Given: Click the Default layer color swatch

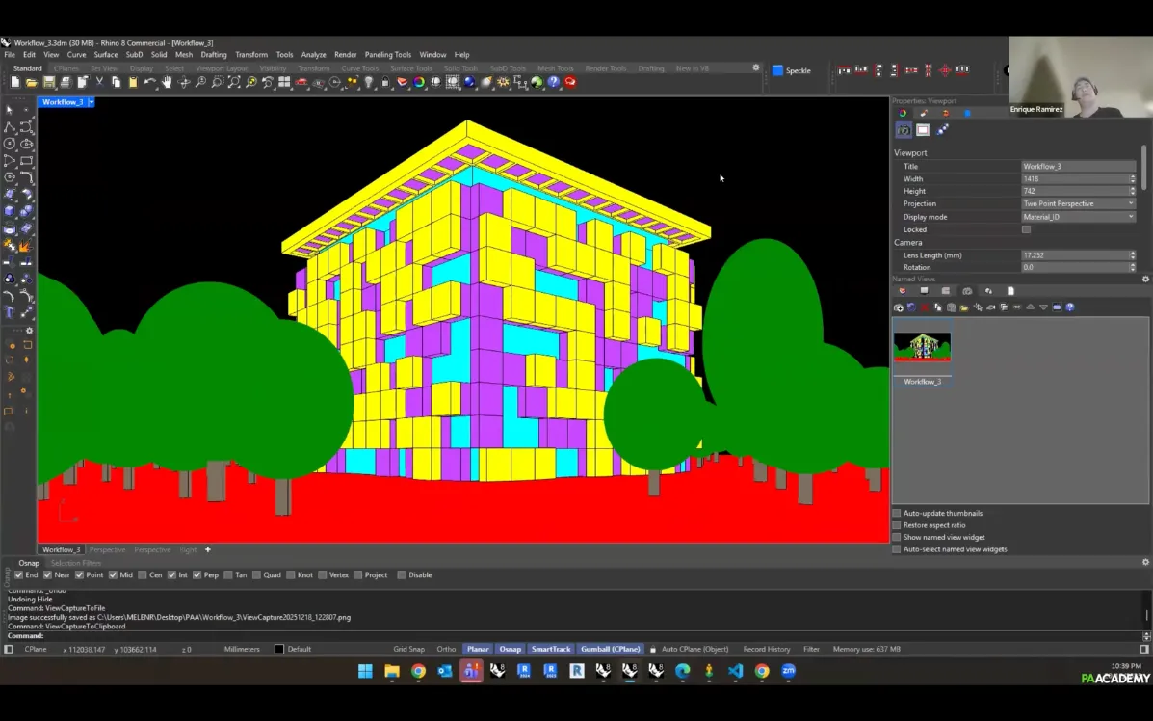Looking at the screenshot, I should click(279, 649).
